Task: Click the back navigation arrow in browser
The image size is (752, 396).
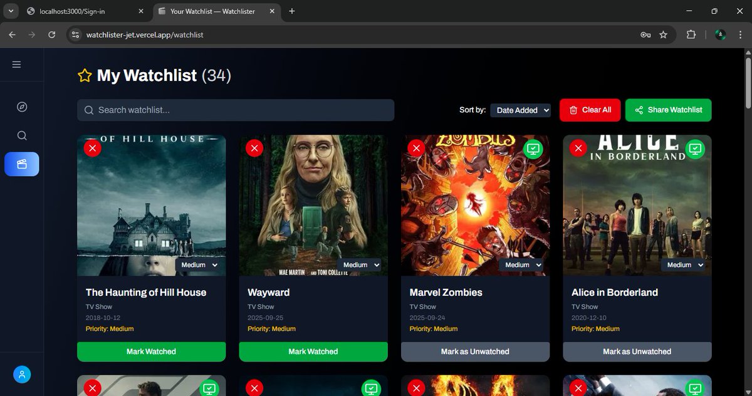Action: [12, 34]
